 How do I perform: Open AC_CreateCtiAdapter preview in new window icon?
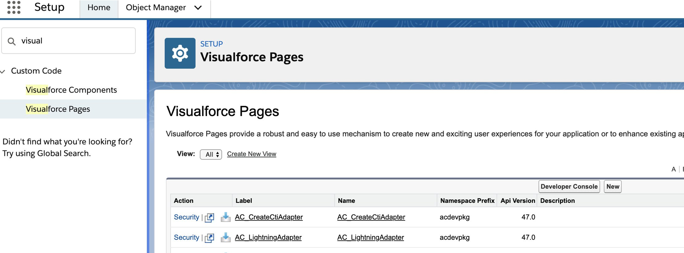[x=209, y=217]
